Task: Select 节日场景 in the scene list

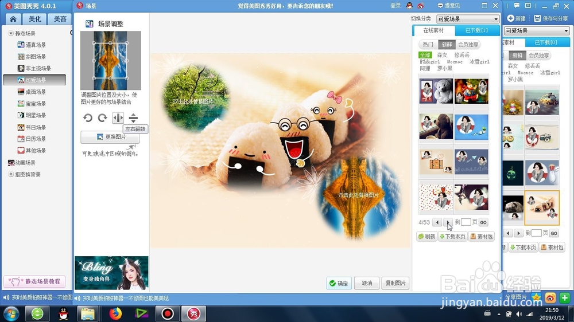Action: point(32,127)
